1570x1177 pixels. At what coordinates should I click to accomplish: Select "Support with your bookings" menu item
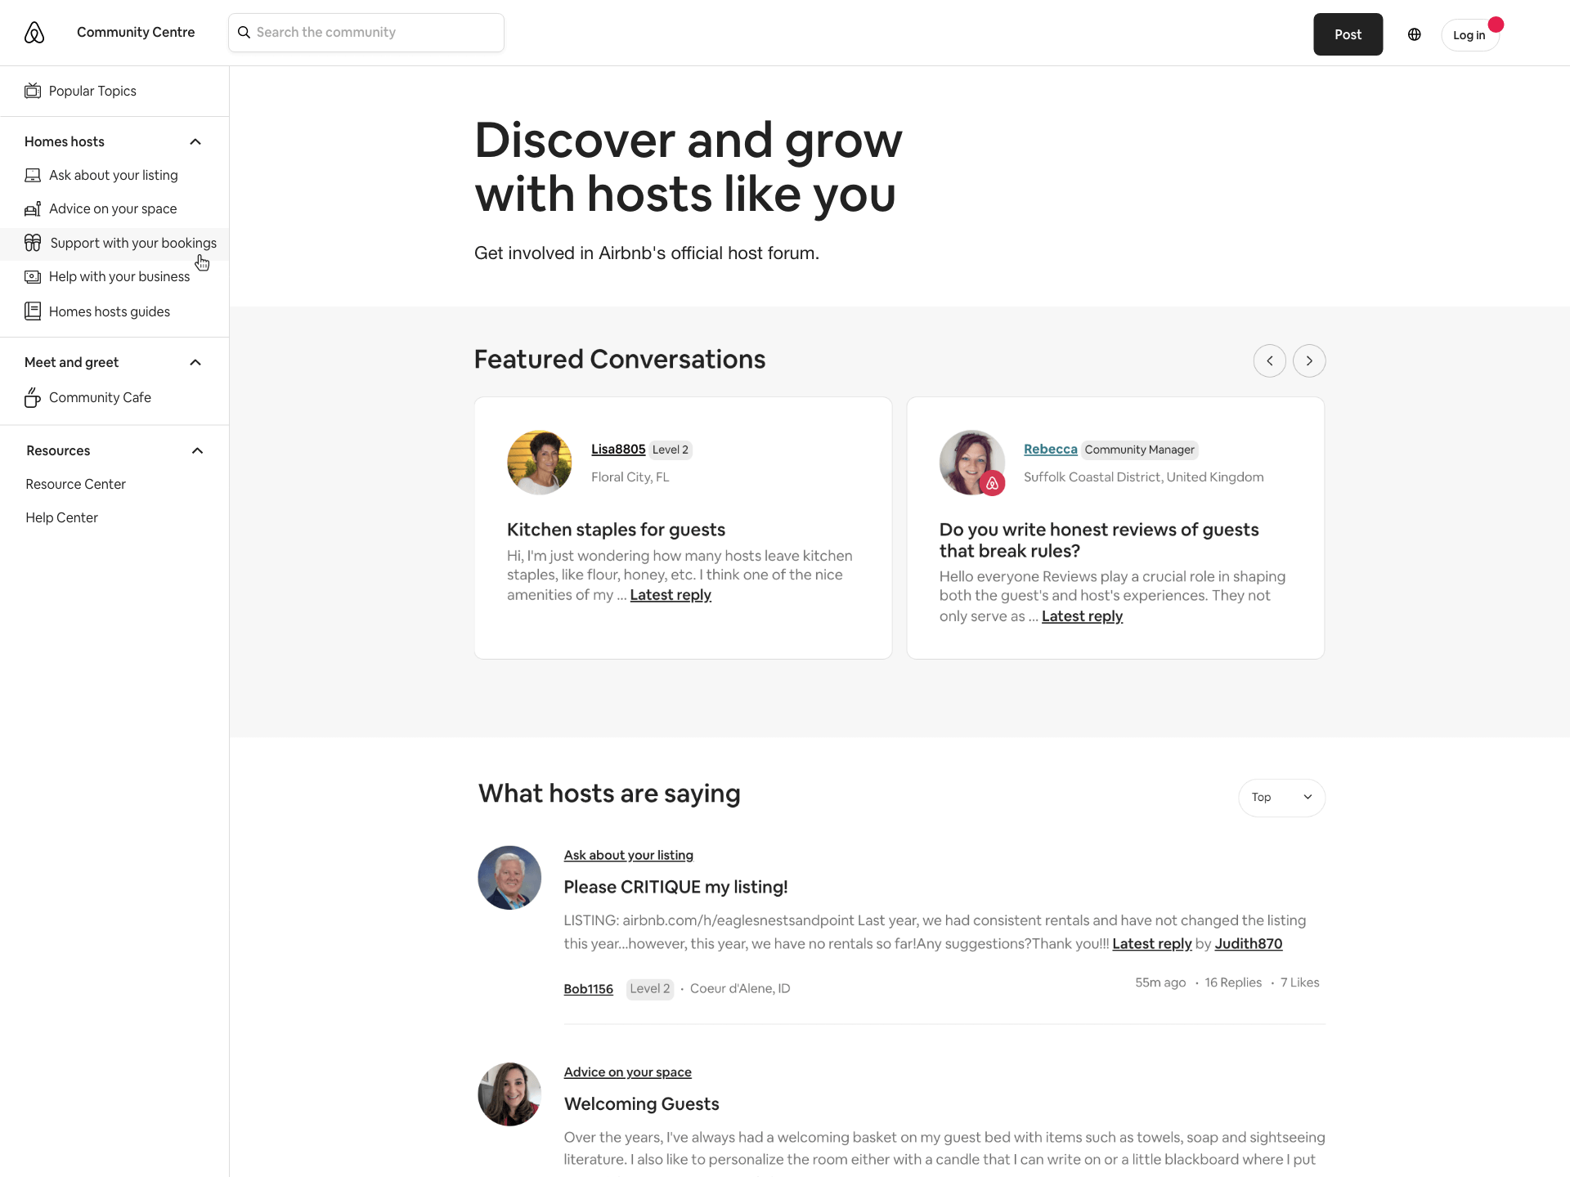tap(132, 243)
